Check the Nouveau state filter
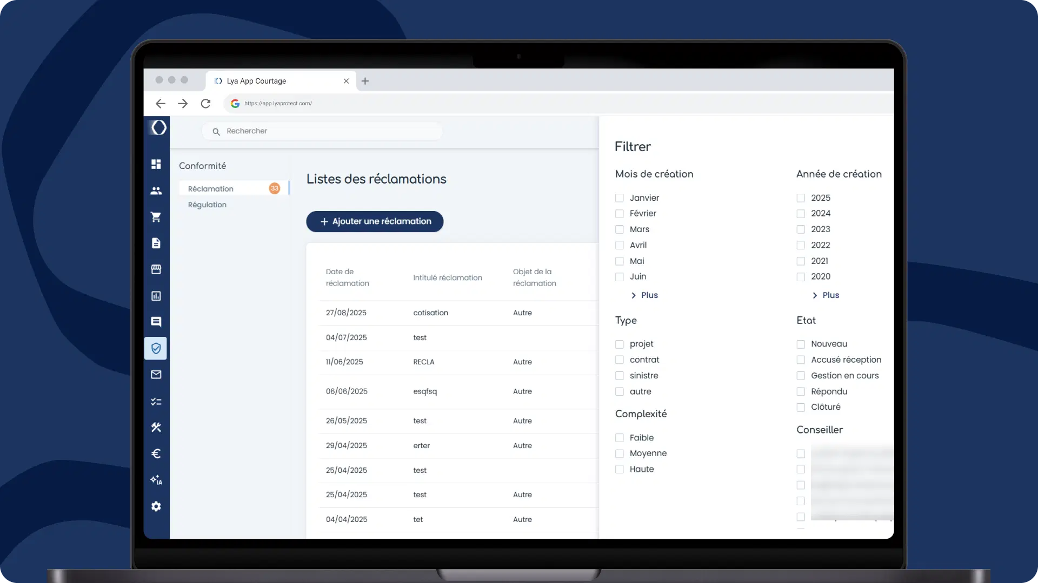The image size is (1038, 583). [801, 344]
